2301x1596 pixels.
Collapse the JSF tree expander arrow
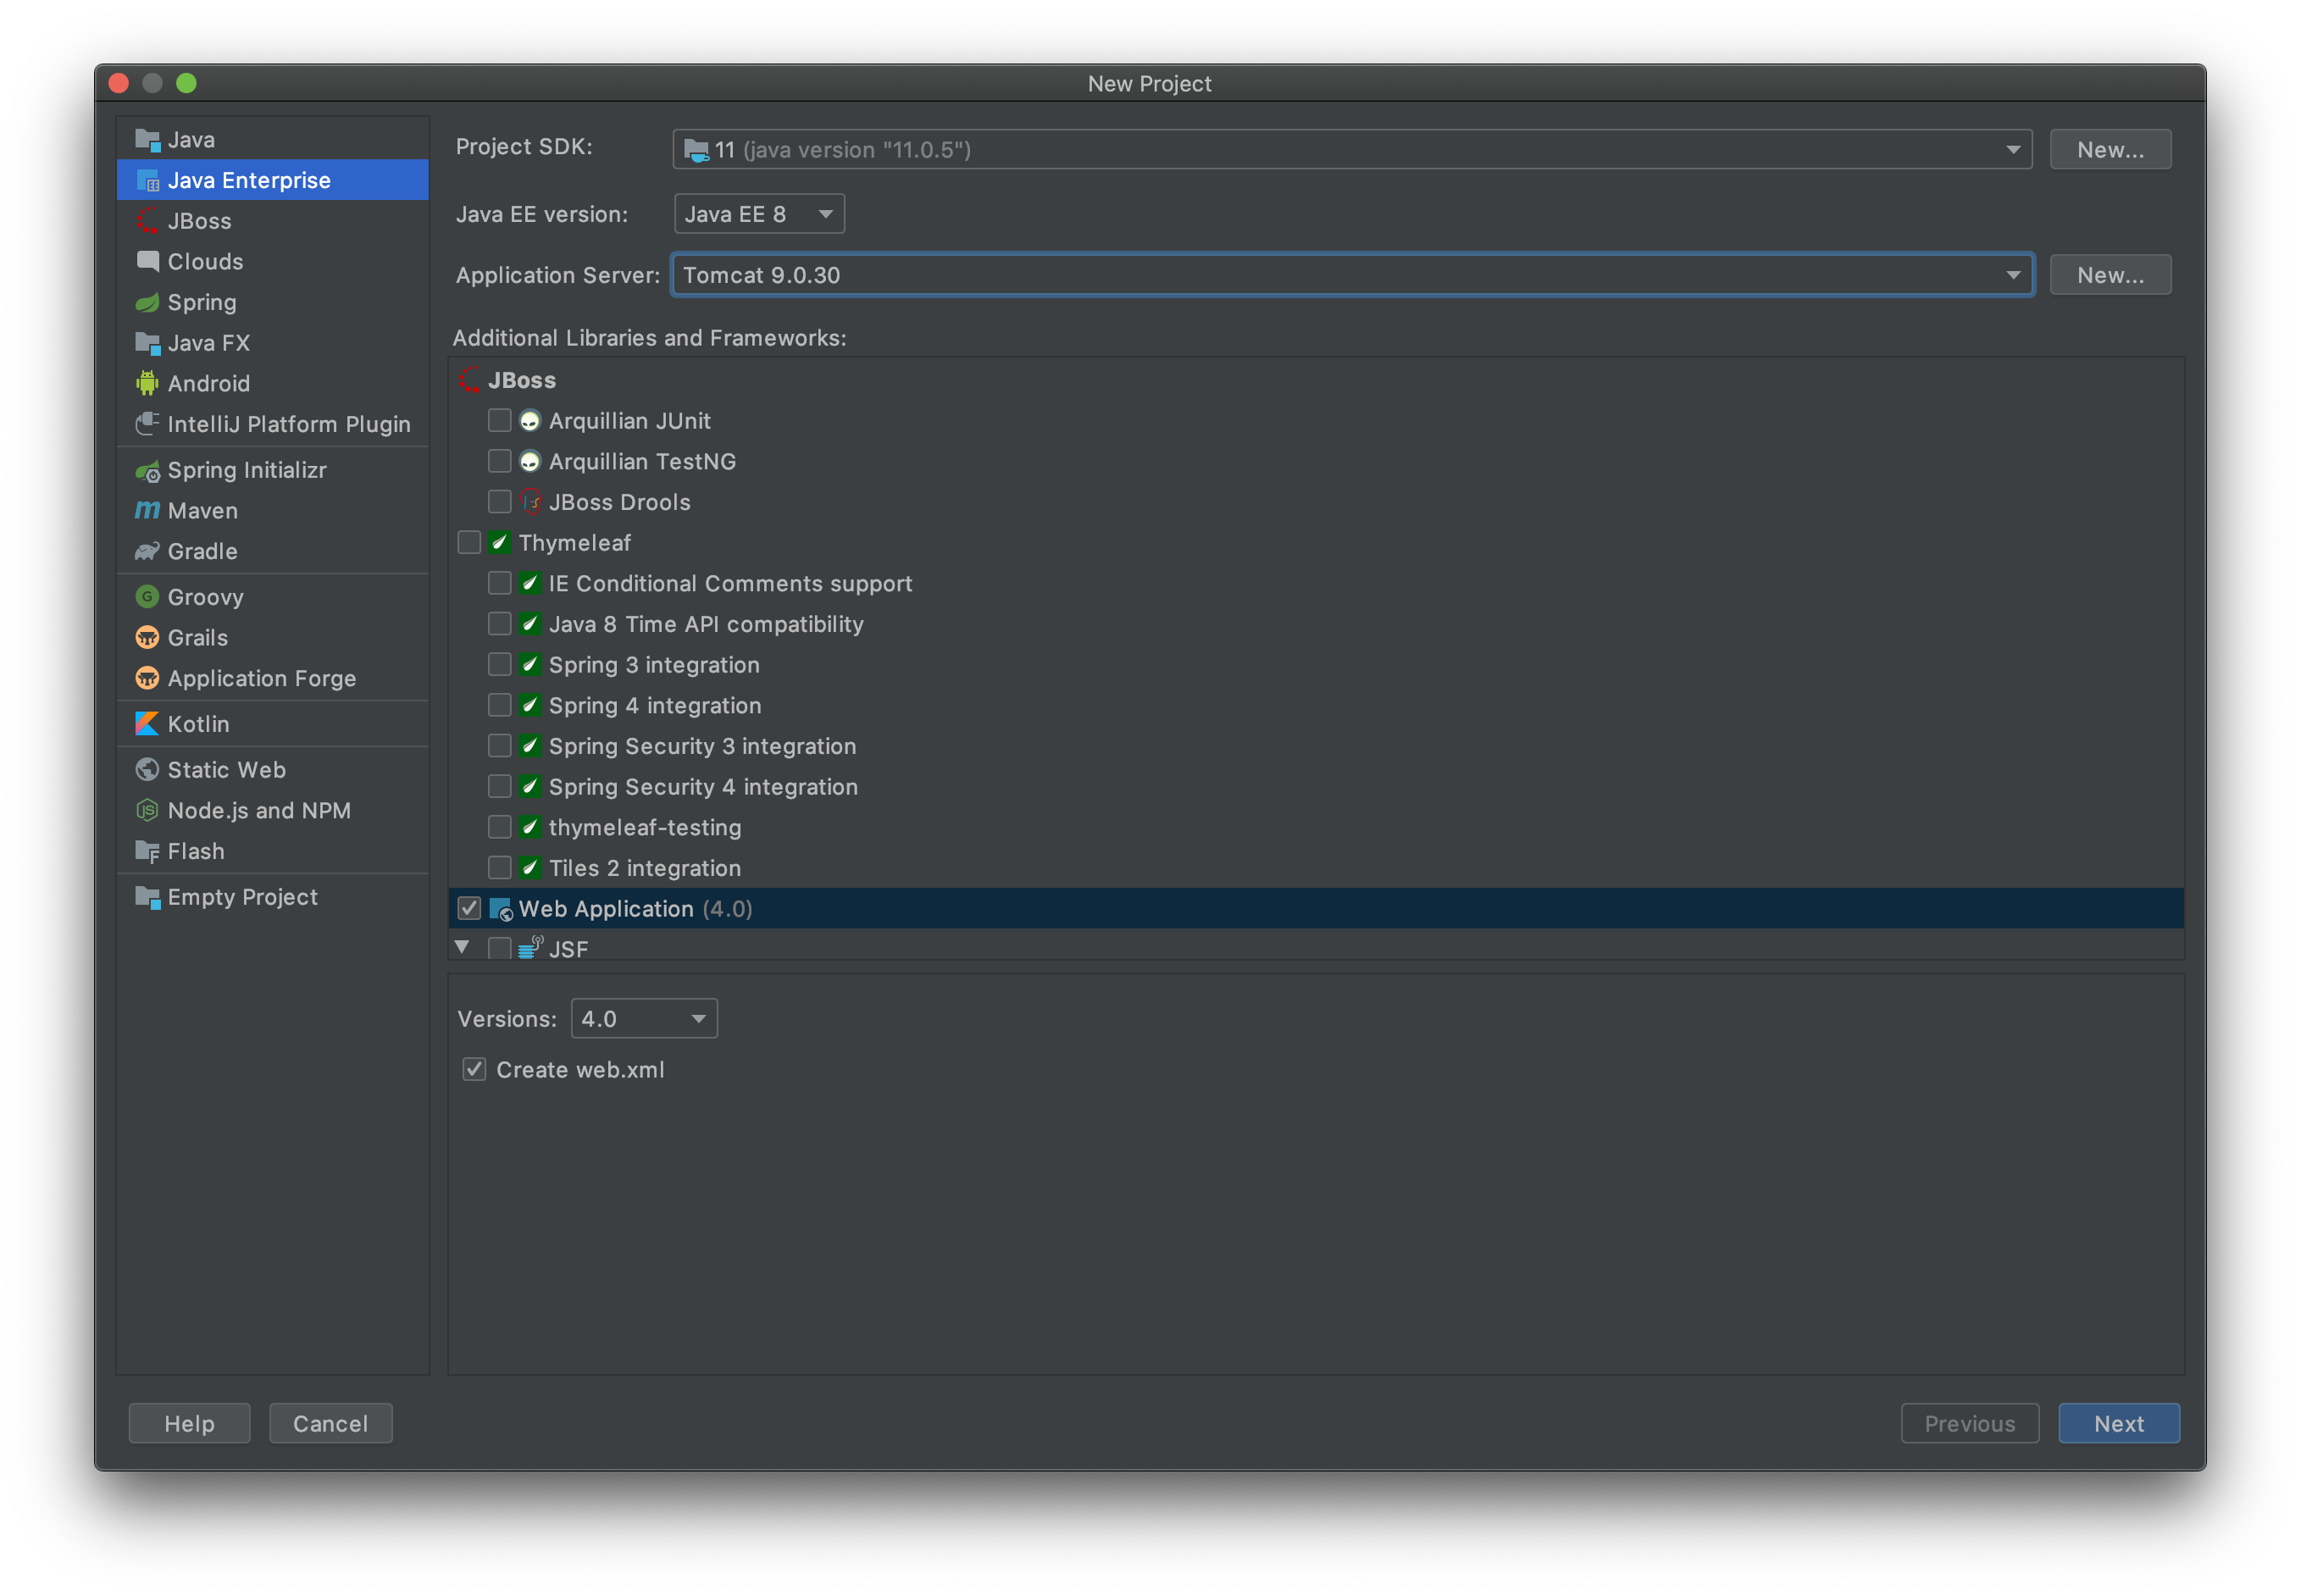coord(462,946)
